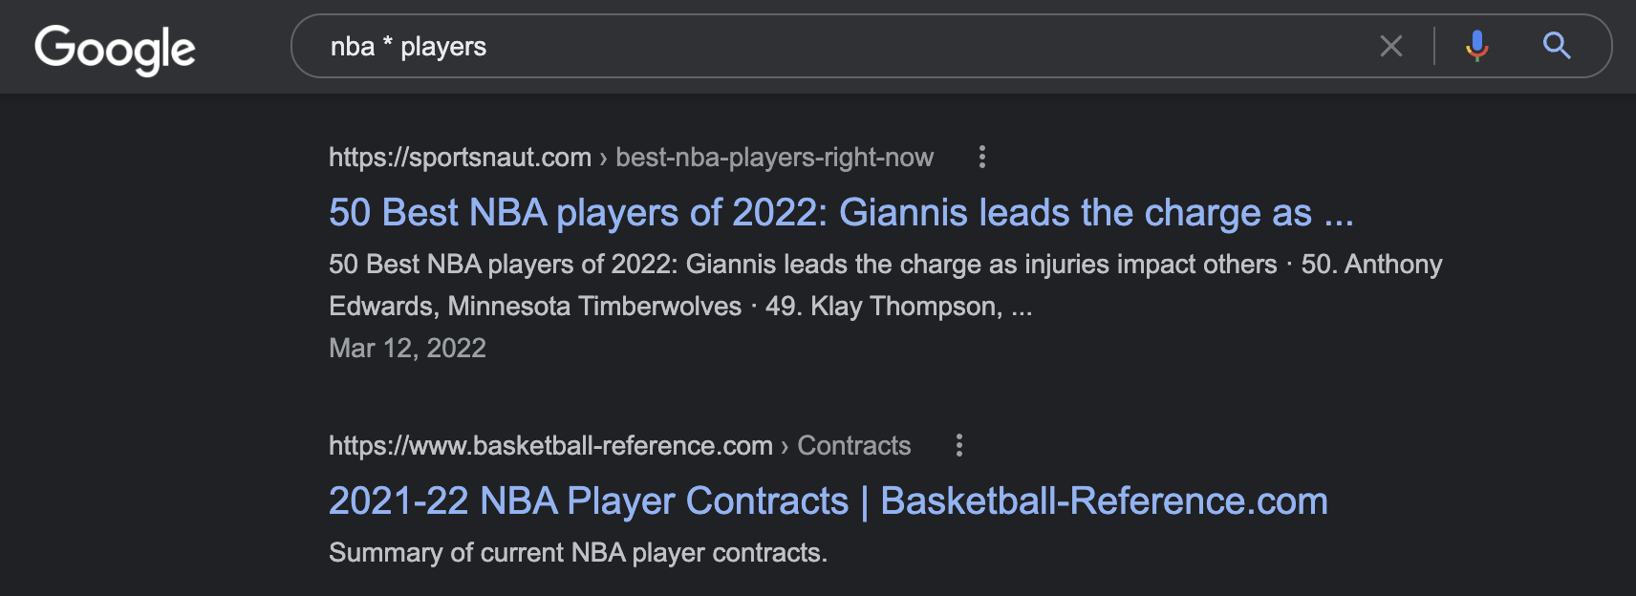Click the 'Basketball-Reference.com' portion of second title
The image size is (1636, 596).
click(x=1104, y=500)
